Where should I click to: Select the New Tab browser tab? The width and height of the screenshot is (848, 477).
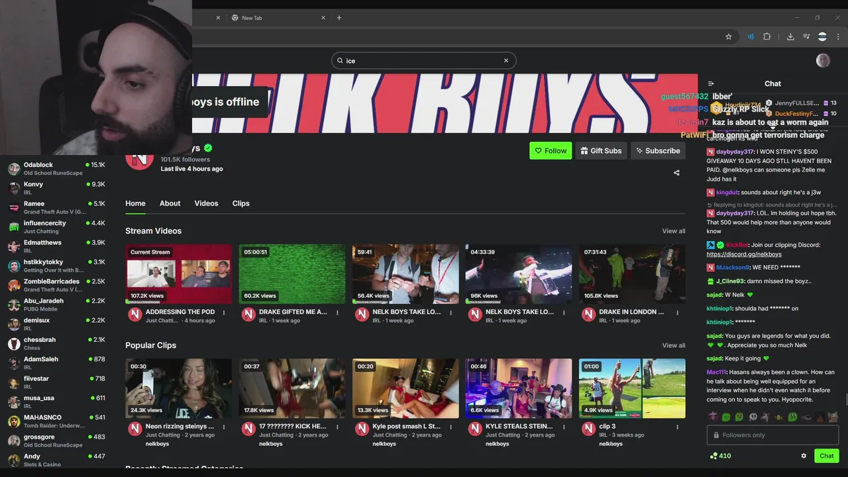[x=278, y=18]
